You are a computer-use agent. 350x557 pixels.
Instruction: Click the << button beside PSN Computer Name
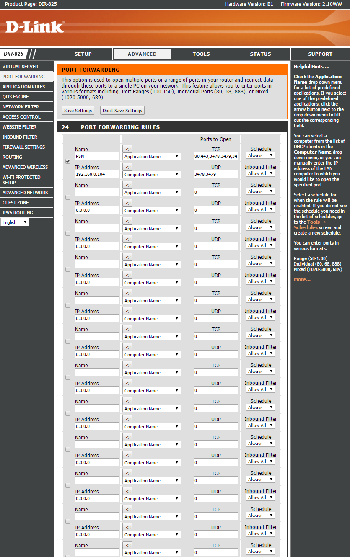click(128, 167)
